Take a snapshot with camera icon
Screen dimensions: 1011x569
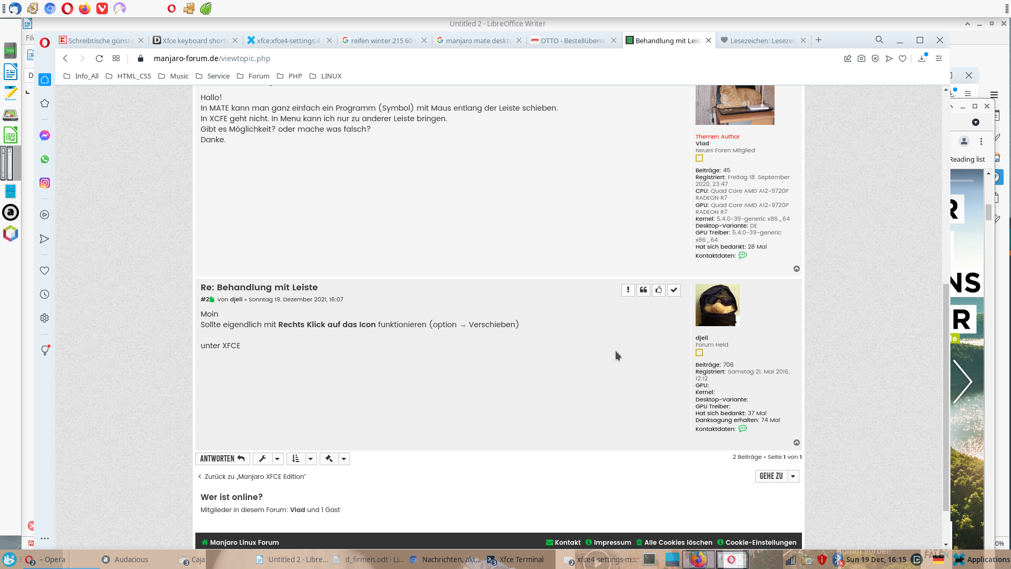click(861, 58)
